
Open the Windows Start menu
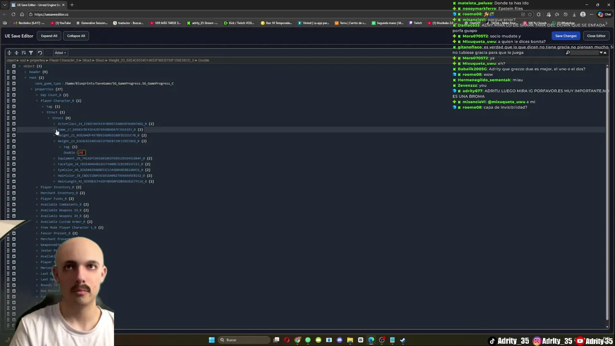coord(211,340)
